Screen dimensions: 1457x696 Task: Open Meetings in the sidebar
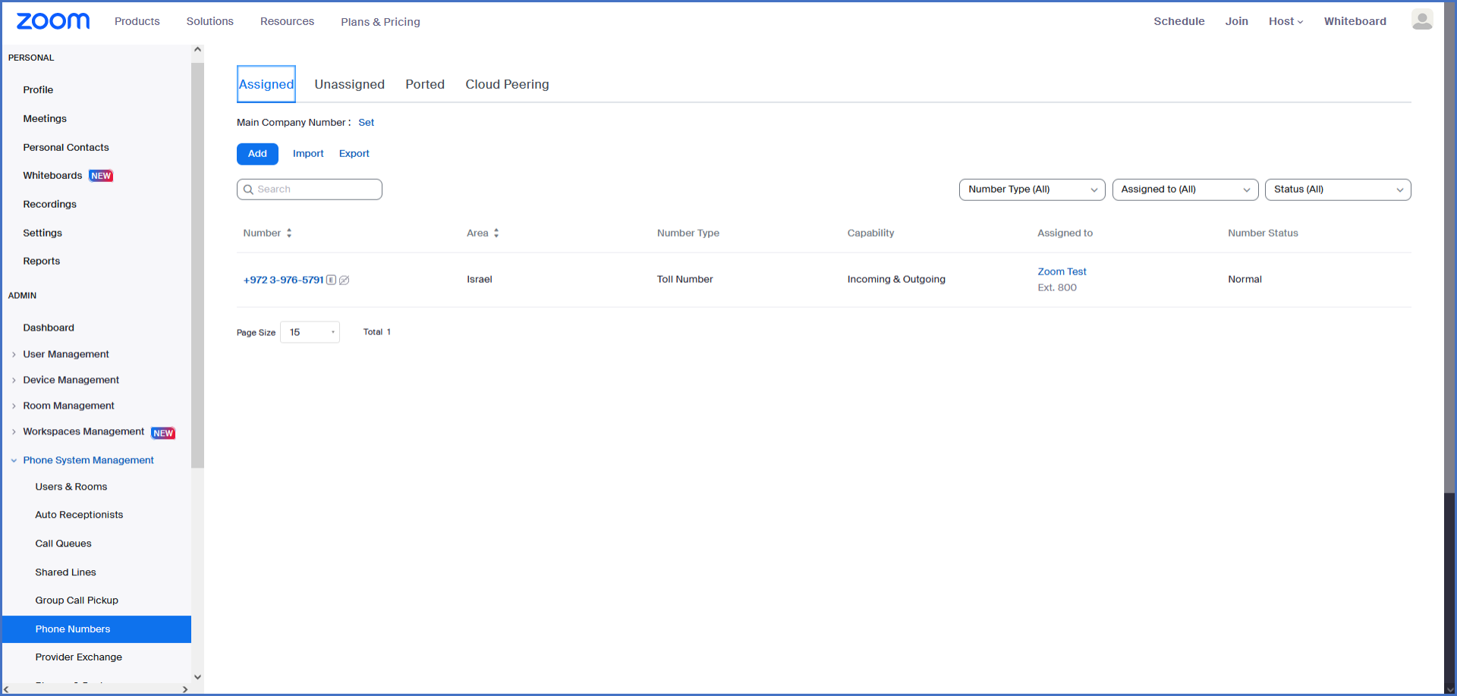coord(45,119)
